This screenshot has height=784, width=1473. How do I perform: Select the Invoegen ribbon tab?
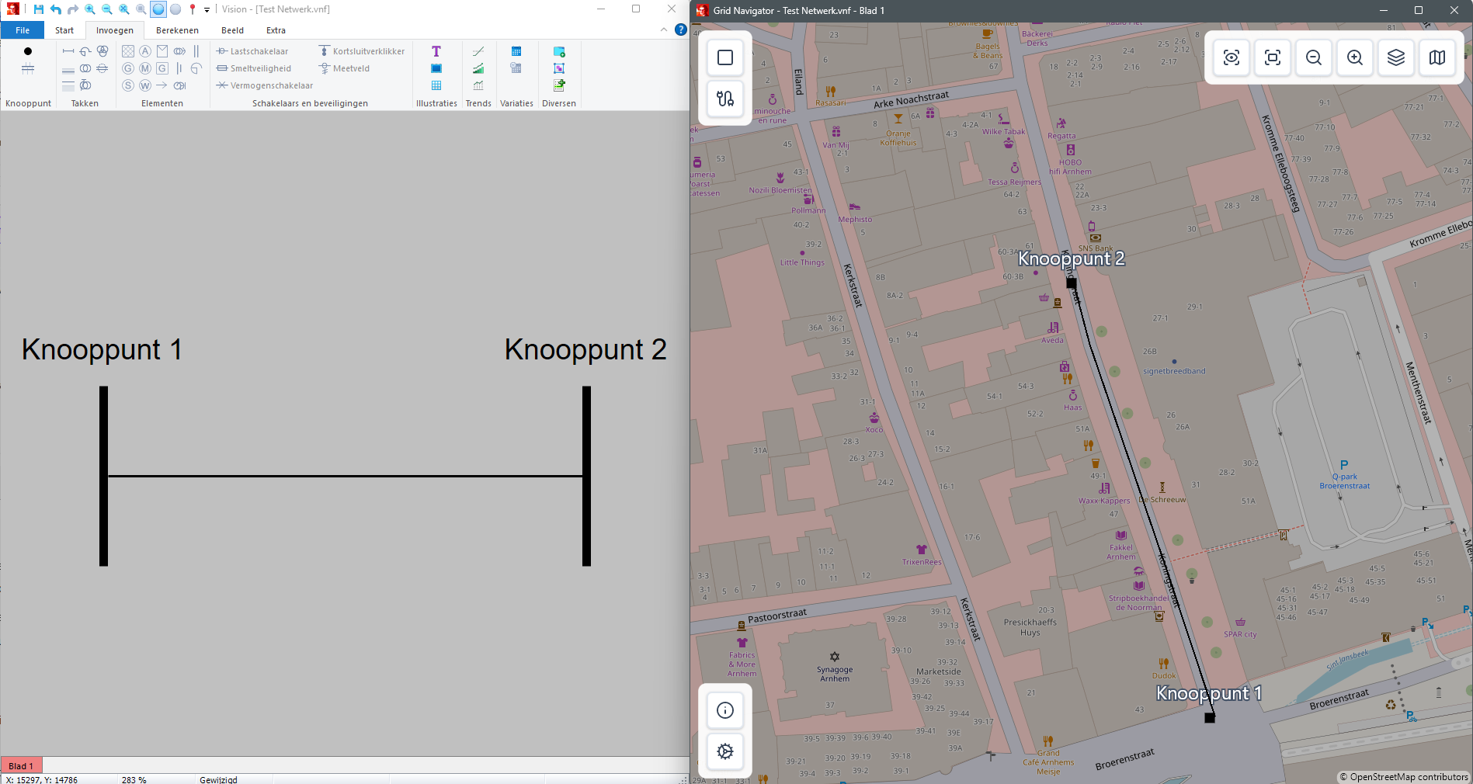115,30
